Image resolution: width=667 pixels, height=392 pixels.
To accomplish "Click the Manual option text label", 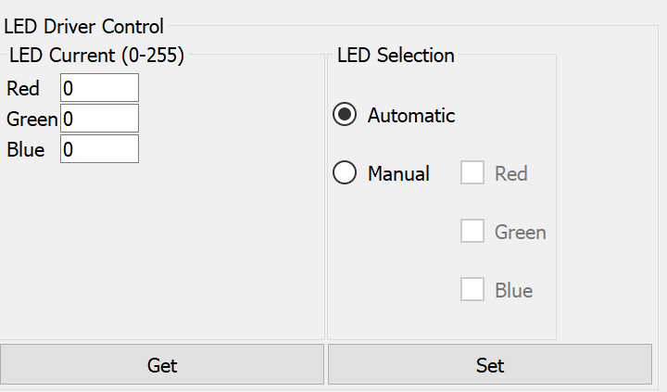I will [x=398, y=173].
